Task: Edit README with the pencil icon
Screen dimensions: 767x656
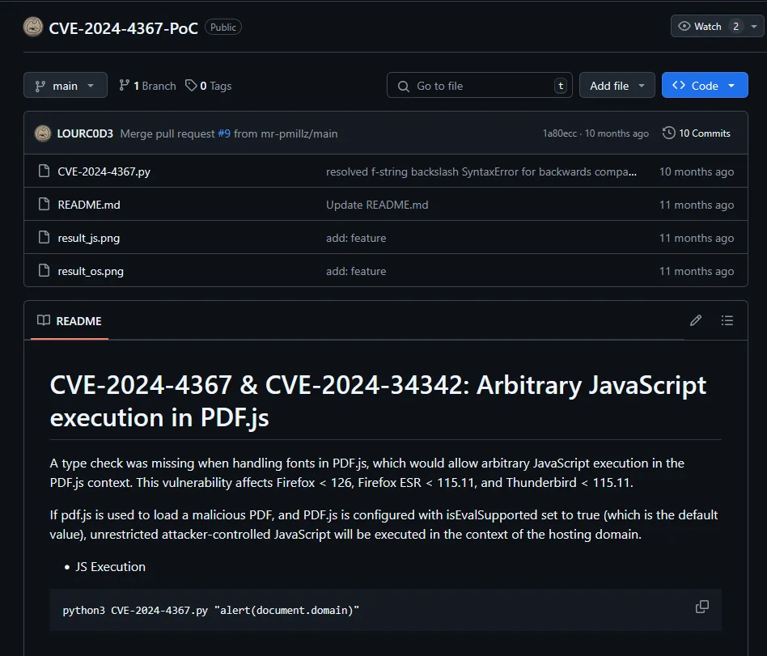Action: click(x=696, y=320)
